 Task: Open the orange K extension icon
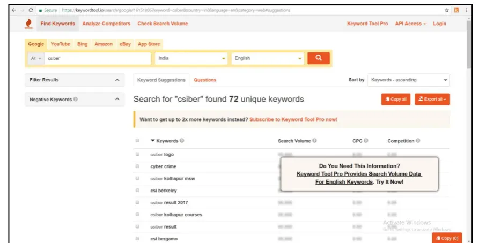(x=456, y=10)
